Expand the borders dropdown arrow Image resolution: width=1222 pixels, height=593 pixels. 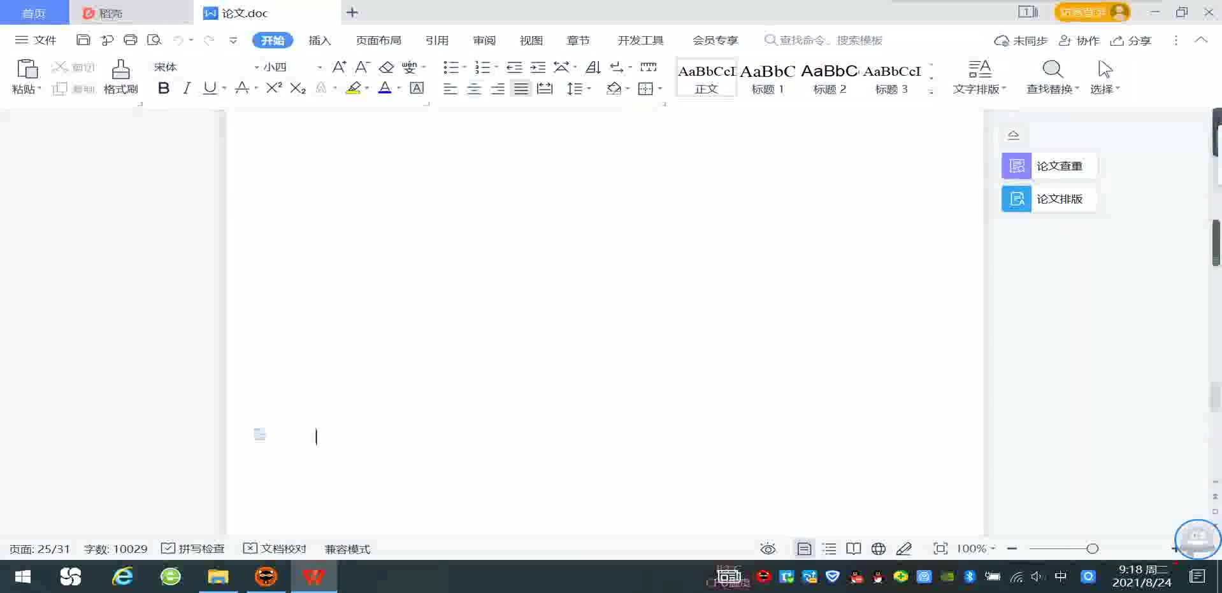coord(660,88)
